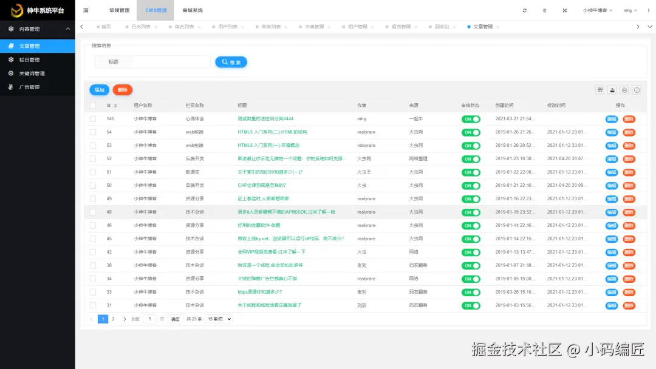The height and width of the screenshot is (369, 656).
Task: Click the 删除 button for row 54
Action: point(629,132)
